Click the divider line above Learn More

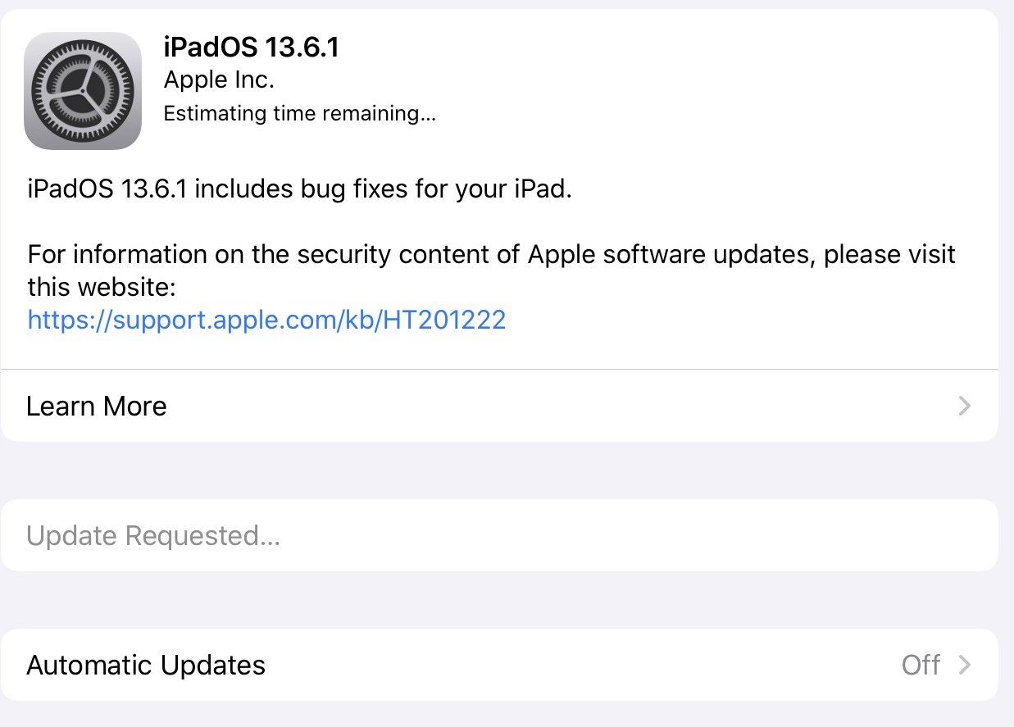coord(498,370)
